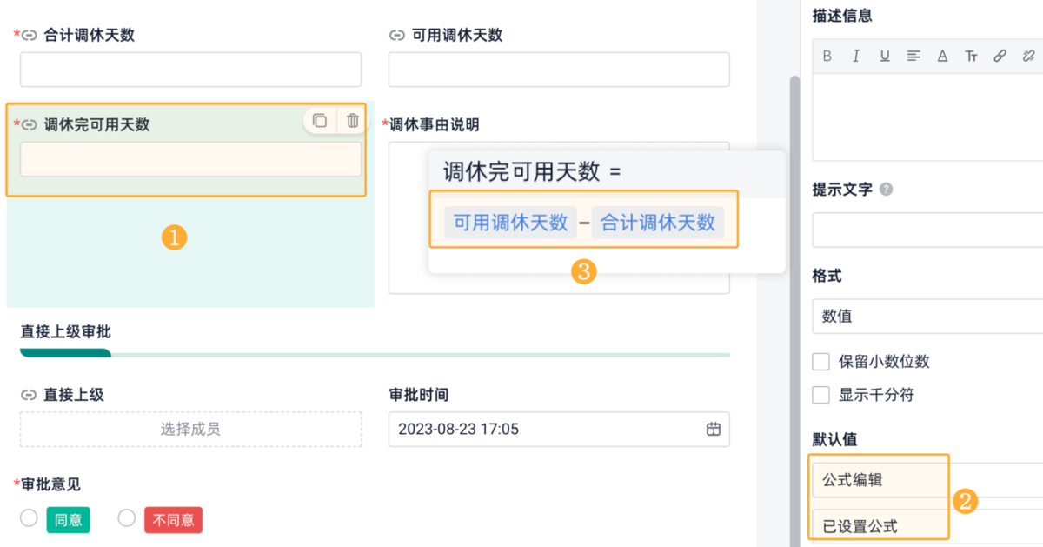Open font size option in description toolbar
Screen dimensions: 1043x547
(971, 56)
